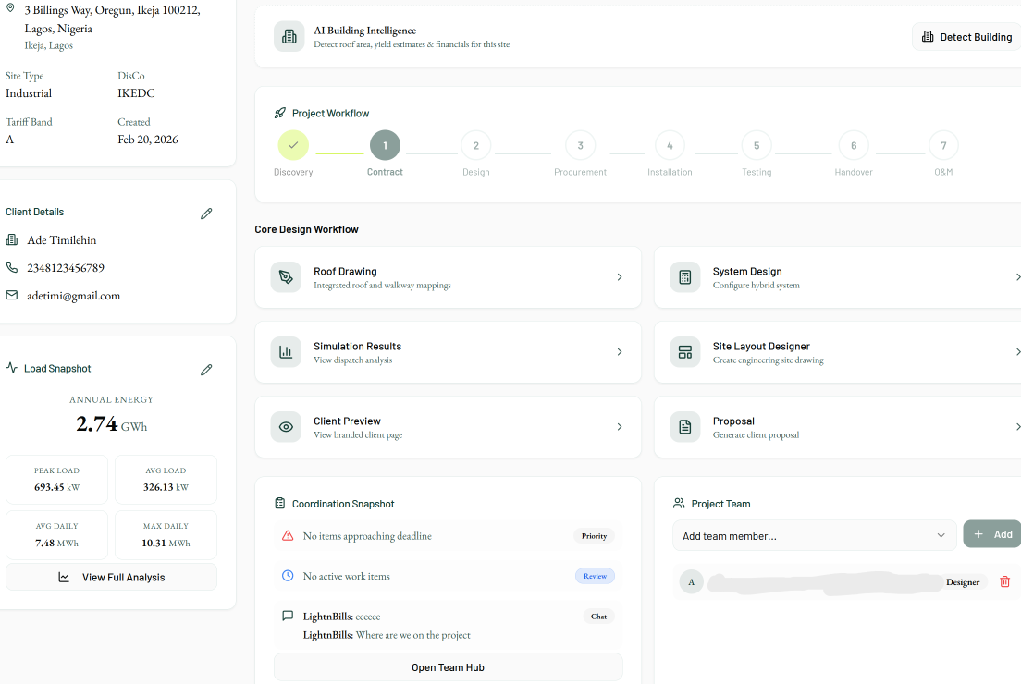The width and height of the screenshot is (1021, 684).
Task: Open the Proposal card
Action: click(x=837, y=427)
